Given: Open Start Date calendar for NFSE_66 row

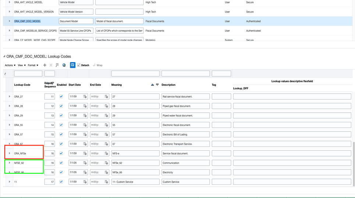Looking at the screenshot, I should [x=85, y=172].
